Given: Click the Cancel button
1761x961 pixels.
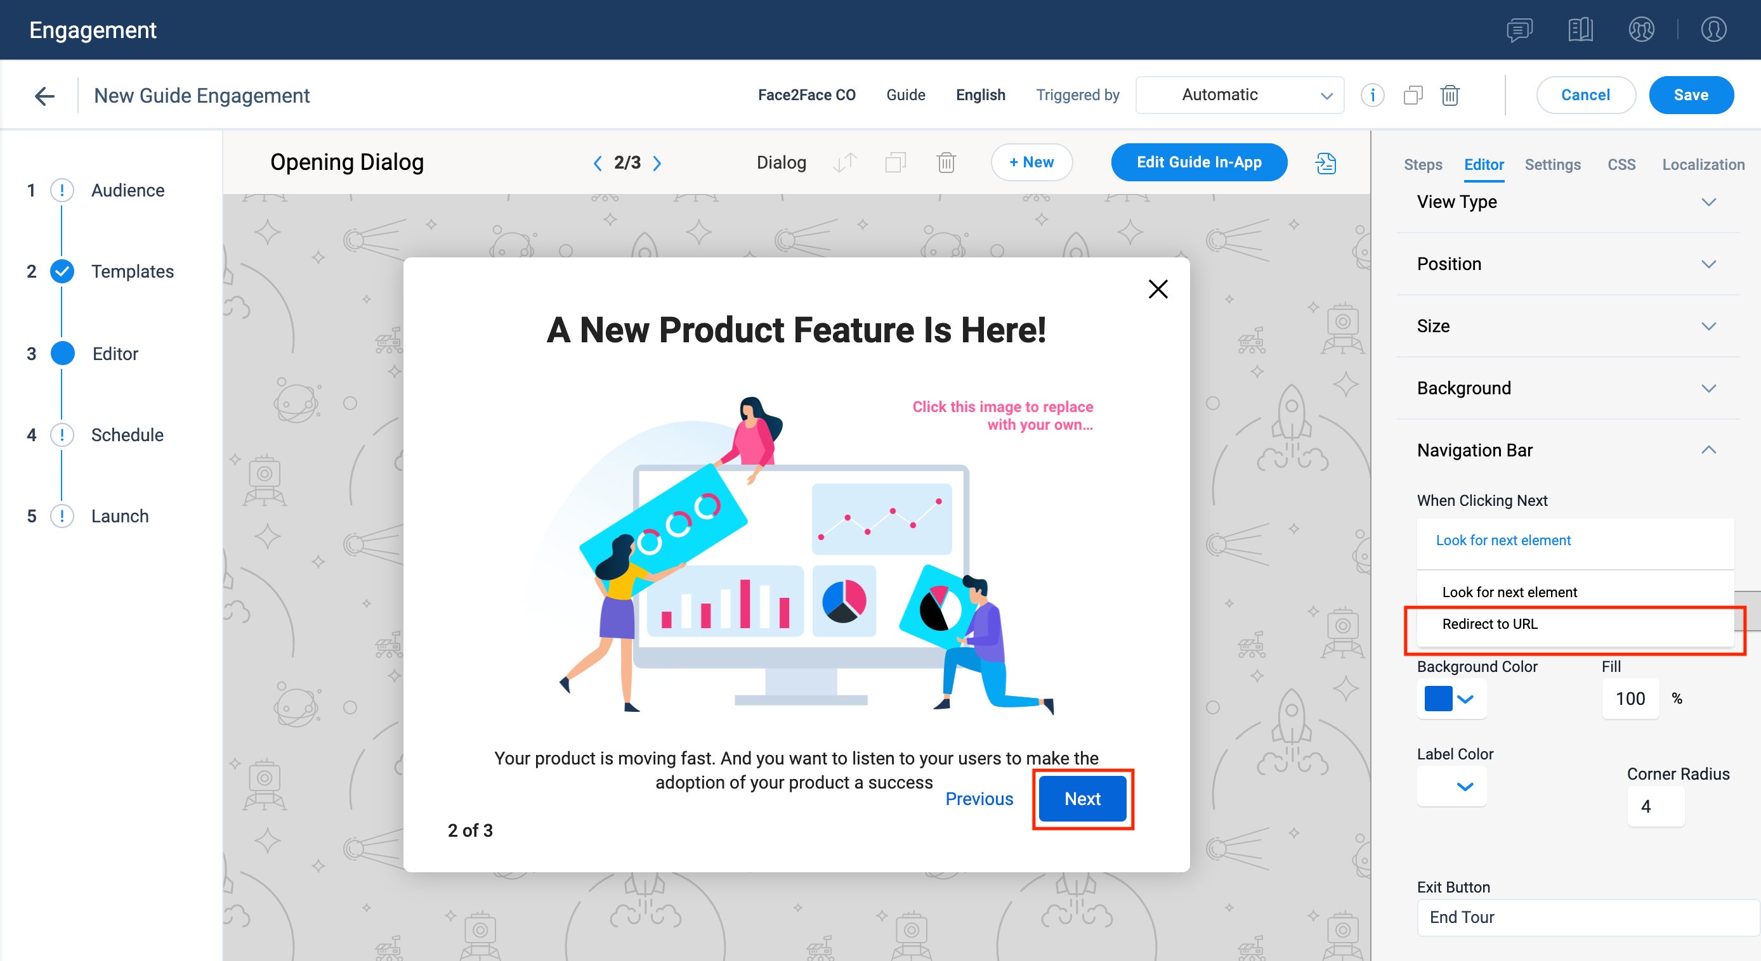Looking at the screenshot, I should coord(1585,95).
